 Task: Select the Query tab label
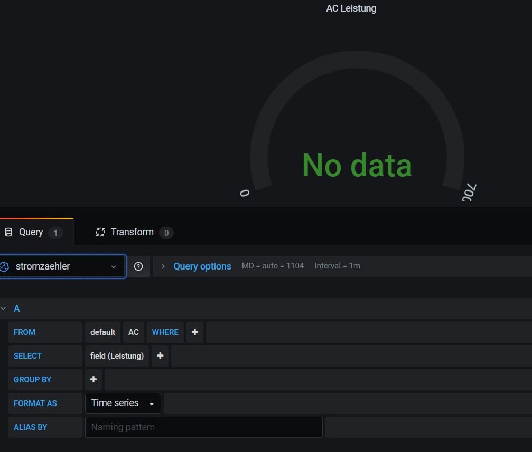click(x=31, y=232)
